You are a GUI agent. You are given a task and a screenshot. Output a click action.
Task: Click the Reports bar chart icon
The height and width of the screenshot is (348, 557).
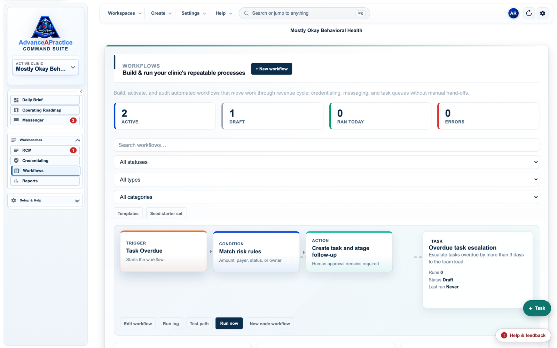[x=16, y=181]
